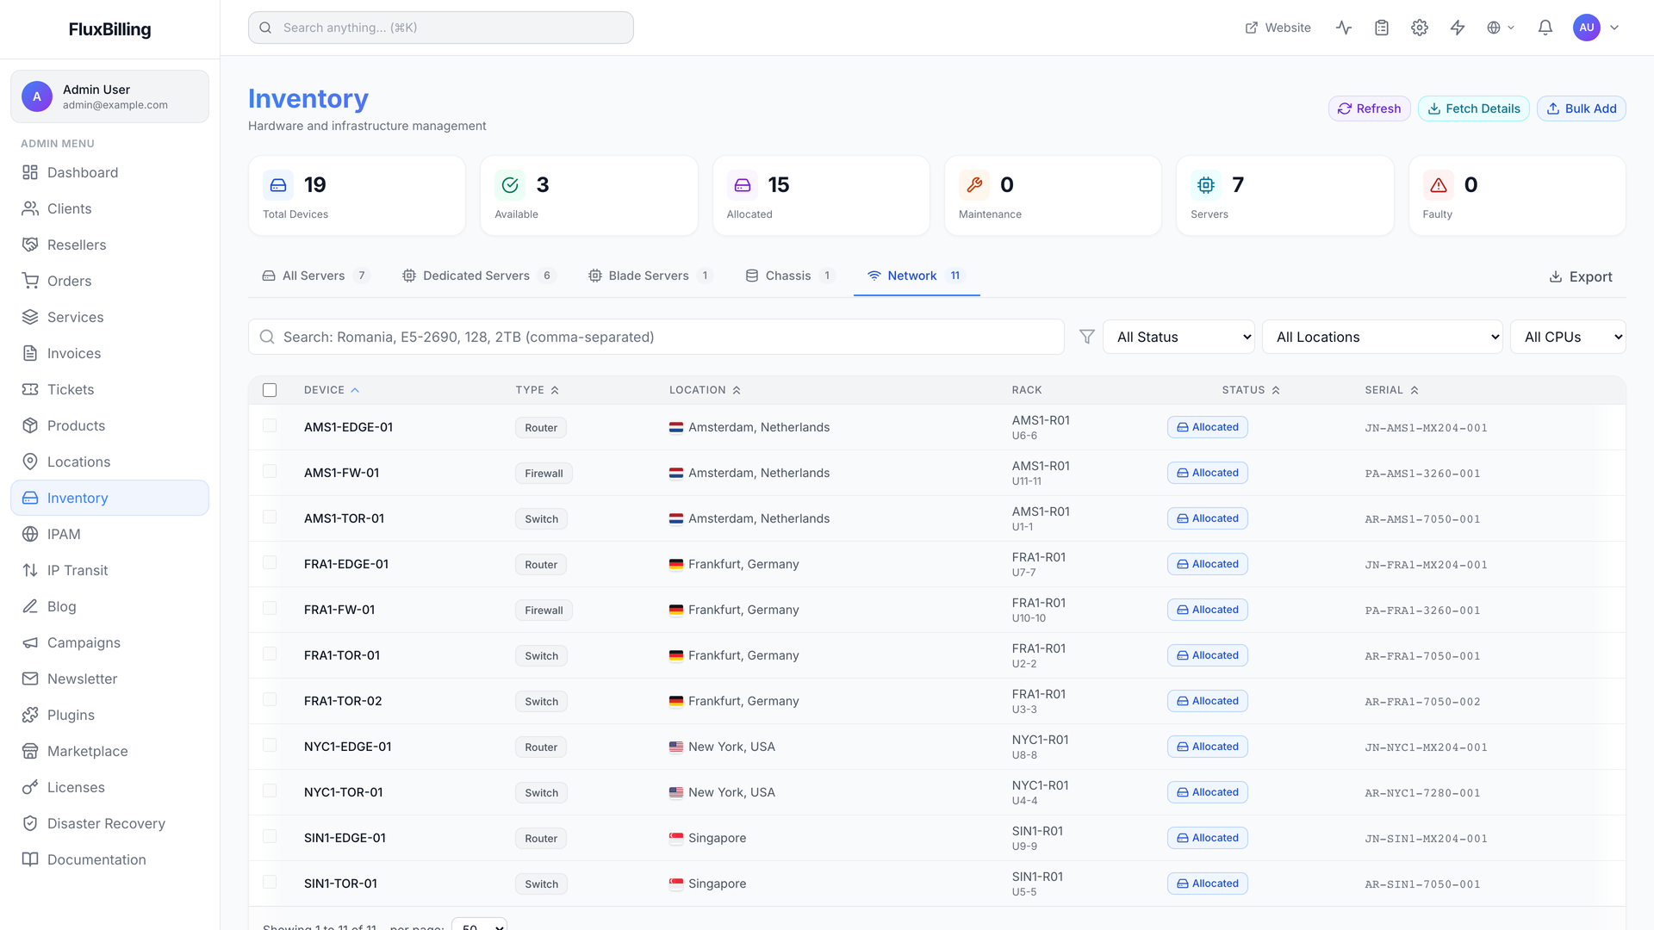Sort by the DEVICE column
The height and width of the screenshot is (930, 1654).
coord(332,390)
